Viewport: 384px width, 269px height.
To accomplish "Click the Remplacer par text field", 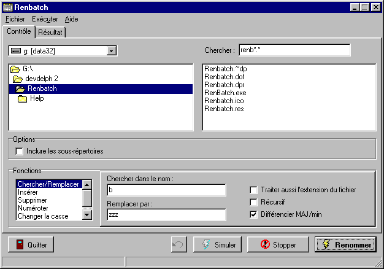I will 166,215.
